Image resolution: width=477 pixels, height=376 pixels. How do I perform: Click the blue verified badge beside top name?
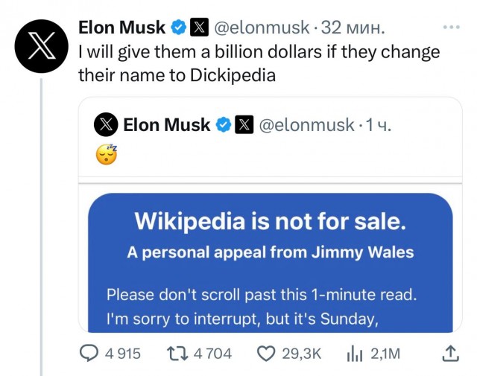tap(179, 28)
